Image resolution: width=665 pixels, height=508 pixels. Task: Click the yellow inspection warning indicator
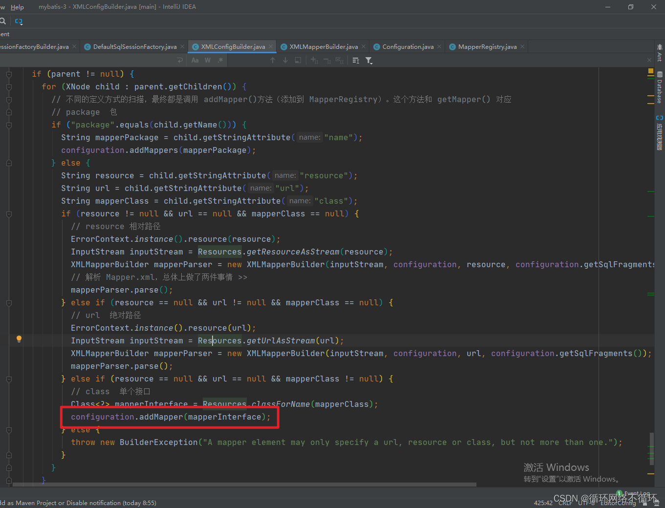[650, 71]
